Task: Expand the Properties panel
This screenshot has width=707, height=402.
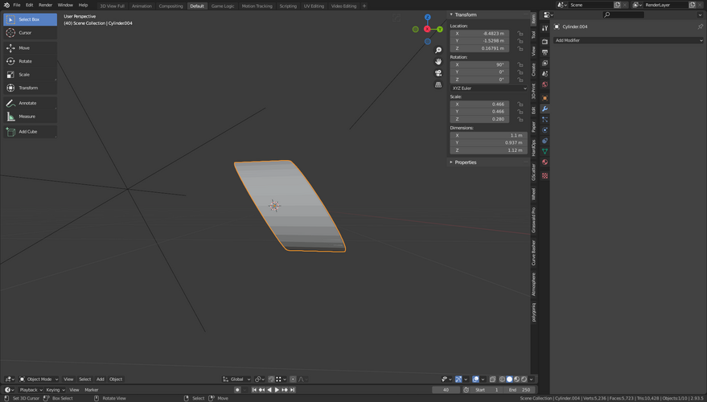Action: tap(465, 162)
